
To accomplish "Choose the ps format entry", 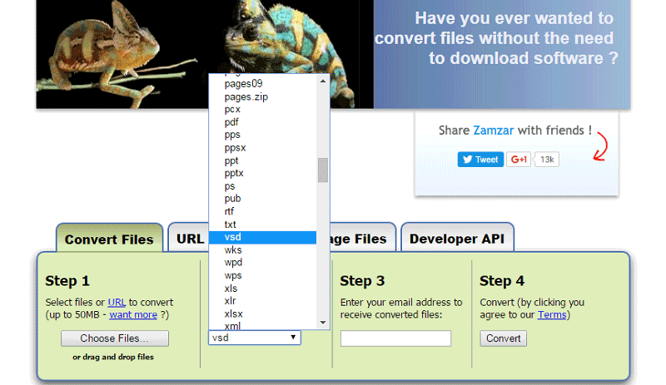I will 262,186.
